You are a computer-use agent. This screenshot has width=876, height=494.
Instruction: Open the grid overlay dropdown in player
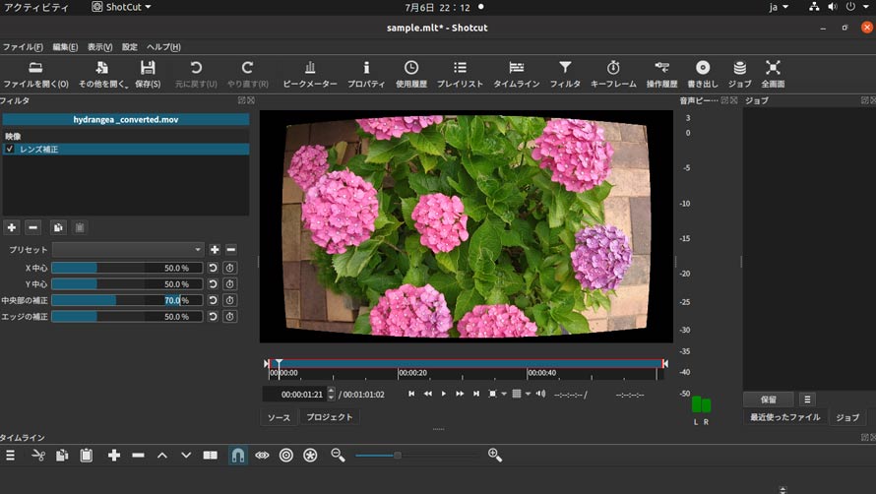click(529, 394)
